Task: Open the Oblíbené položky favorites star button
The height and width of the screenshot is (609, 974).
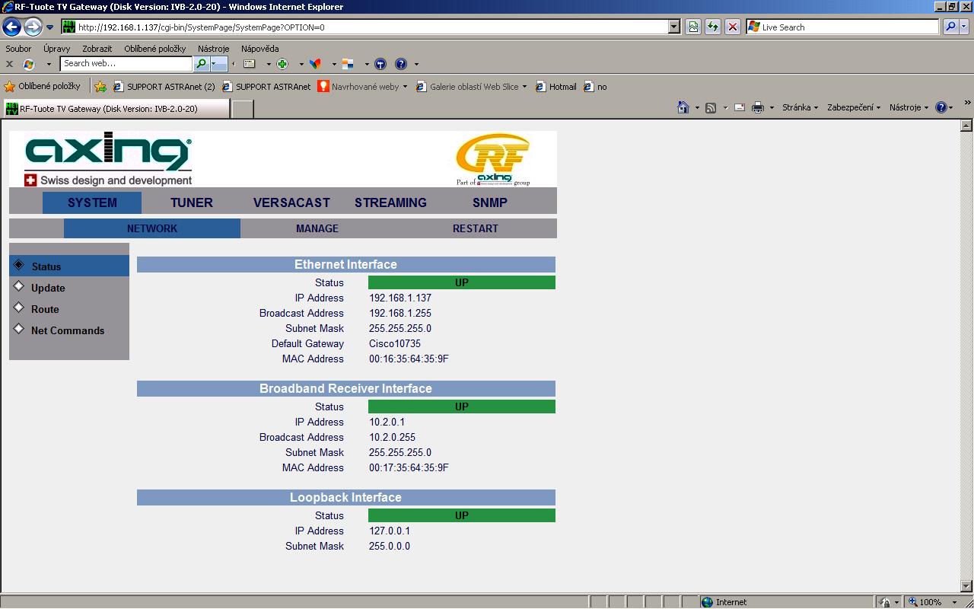Action: [43, 87]
